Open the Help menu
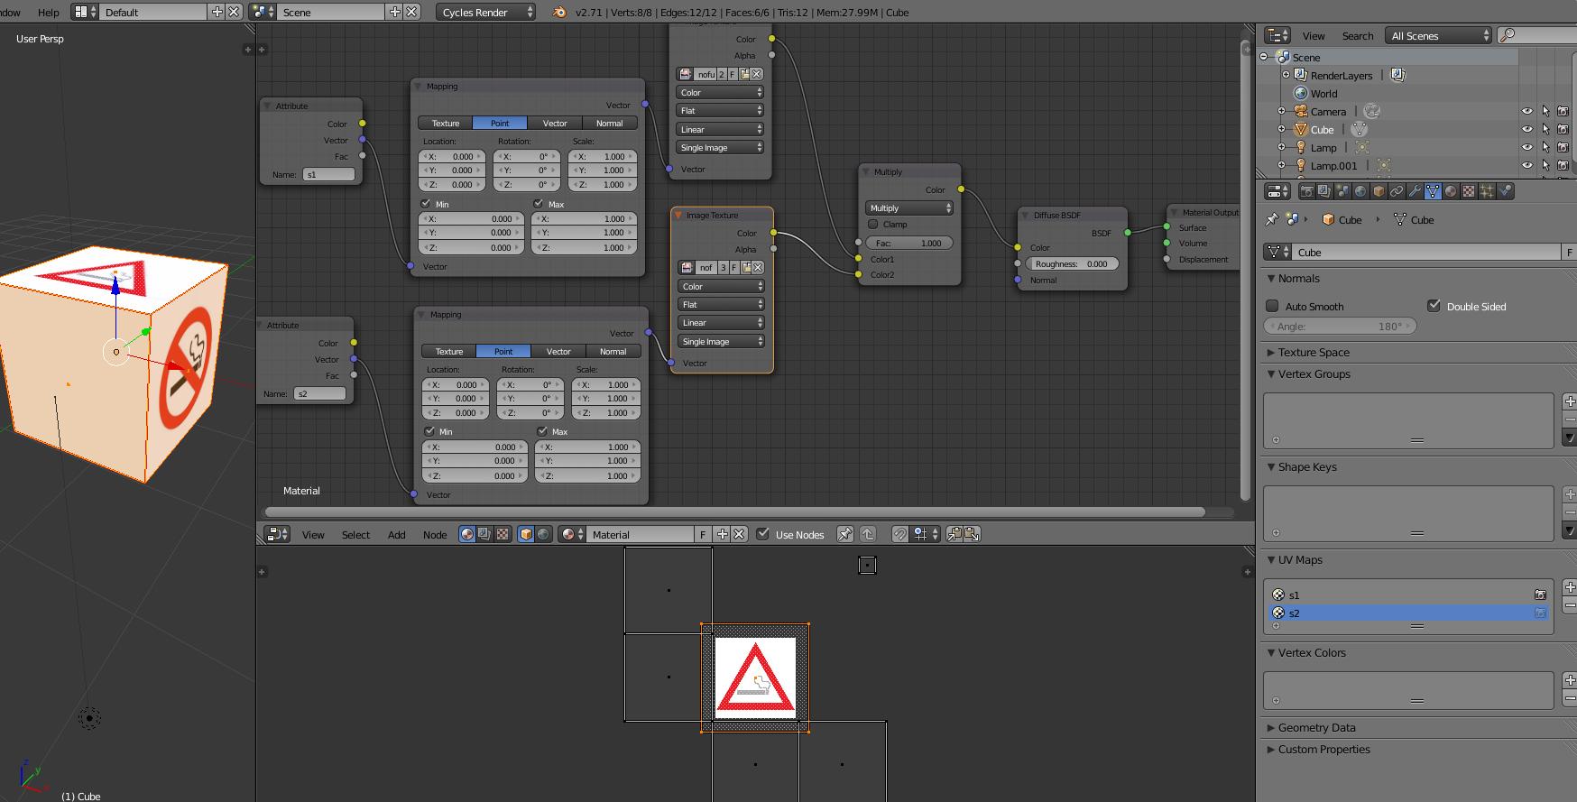1577x802 pixels. pos(49,13)
